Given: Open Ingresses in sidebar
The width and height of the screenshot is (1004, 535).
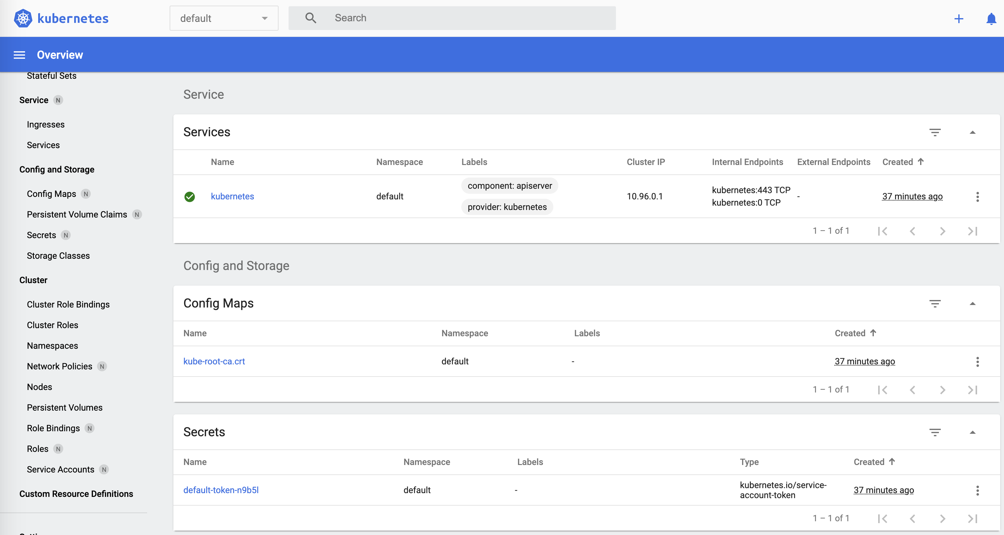Looking at the screenshot, I should point(46,124).
